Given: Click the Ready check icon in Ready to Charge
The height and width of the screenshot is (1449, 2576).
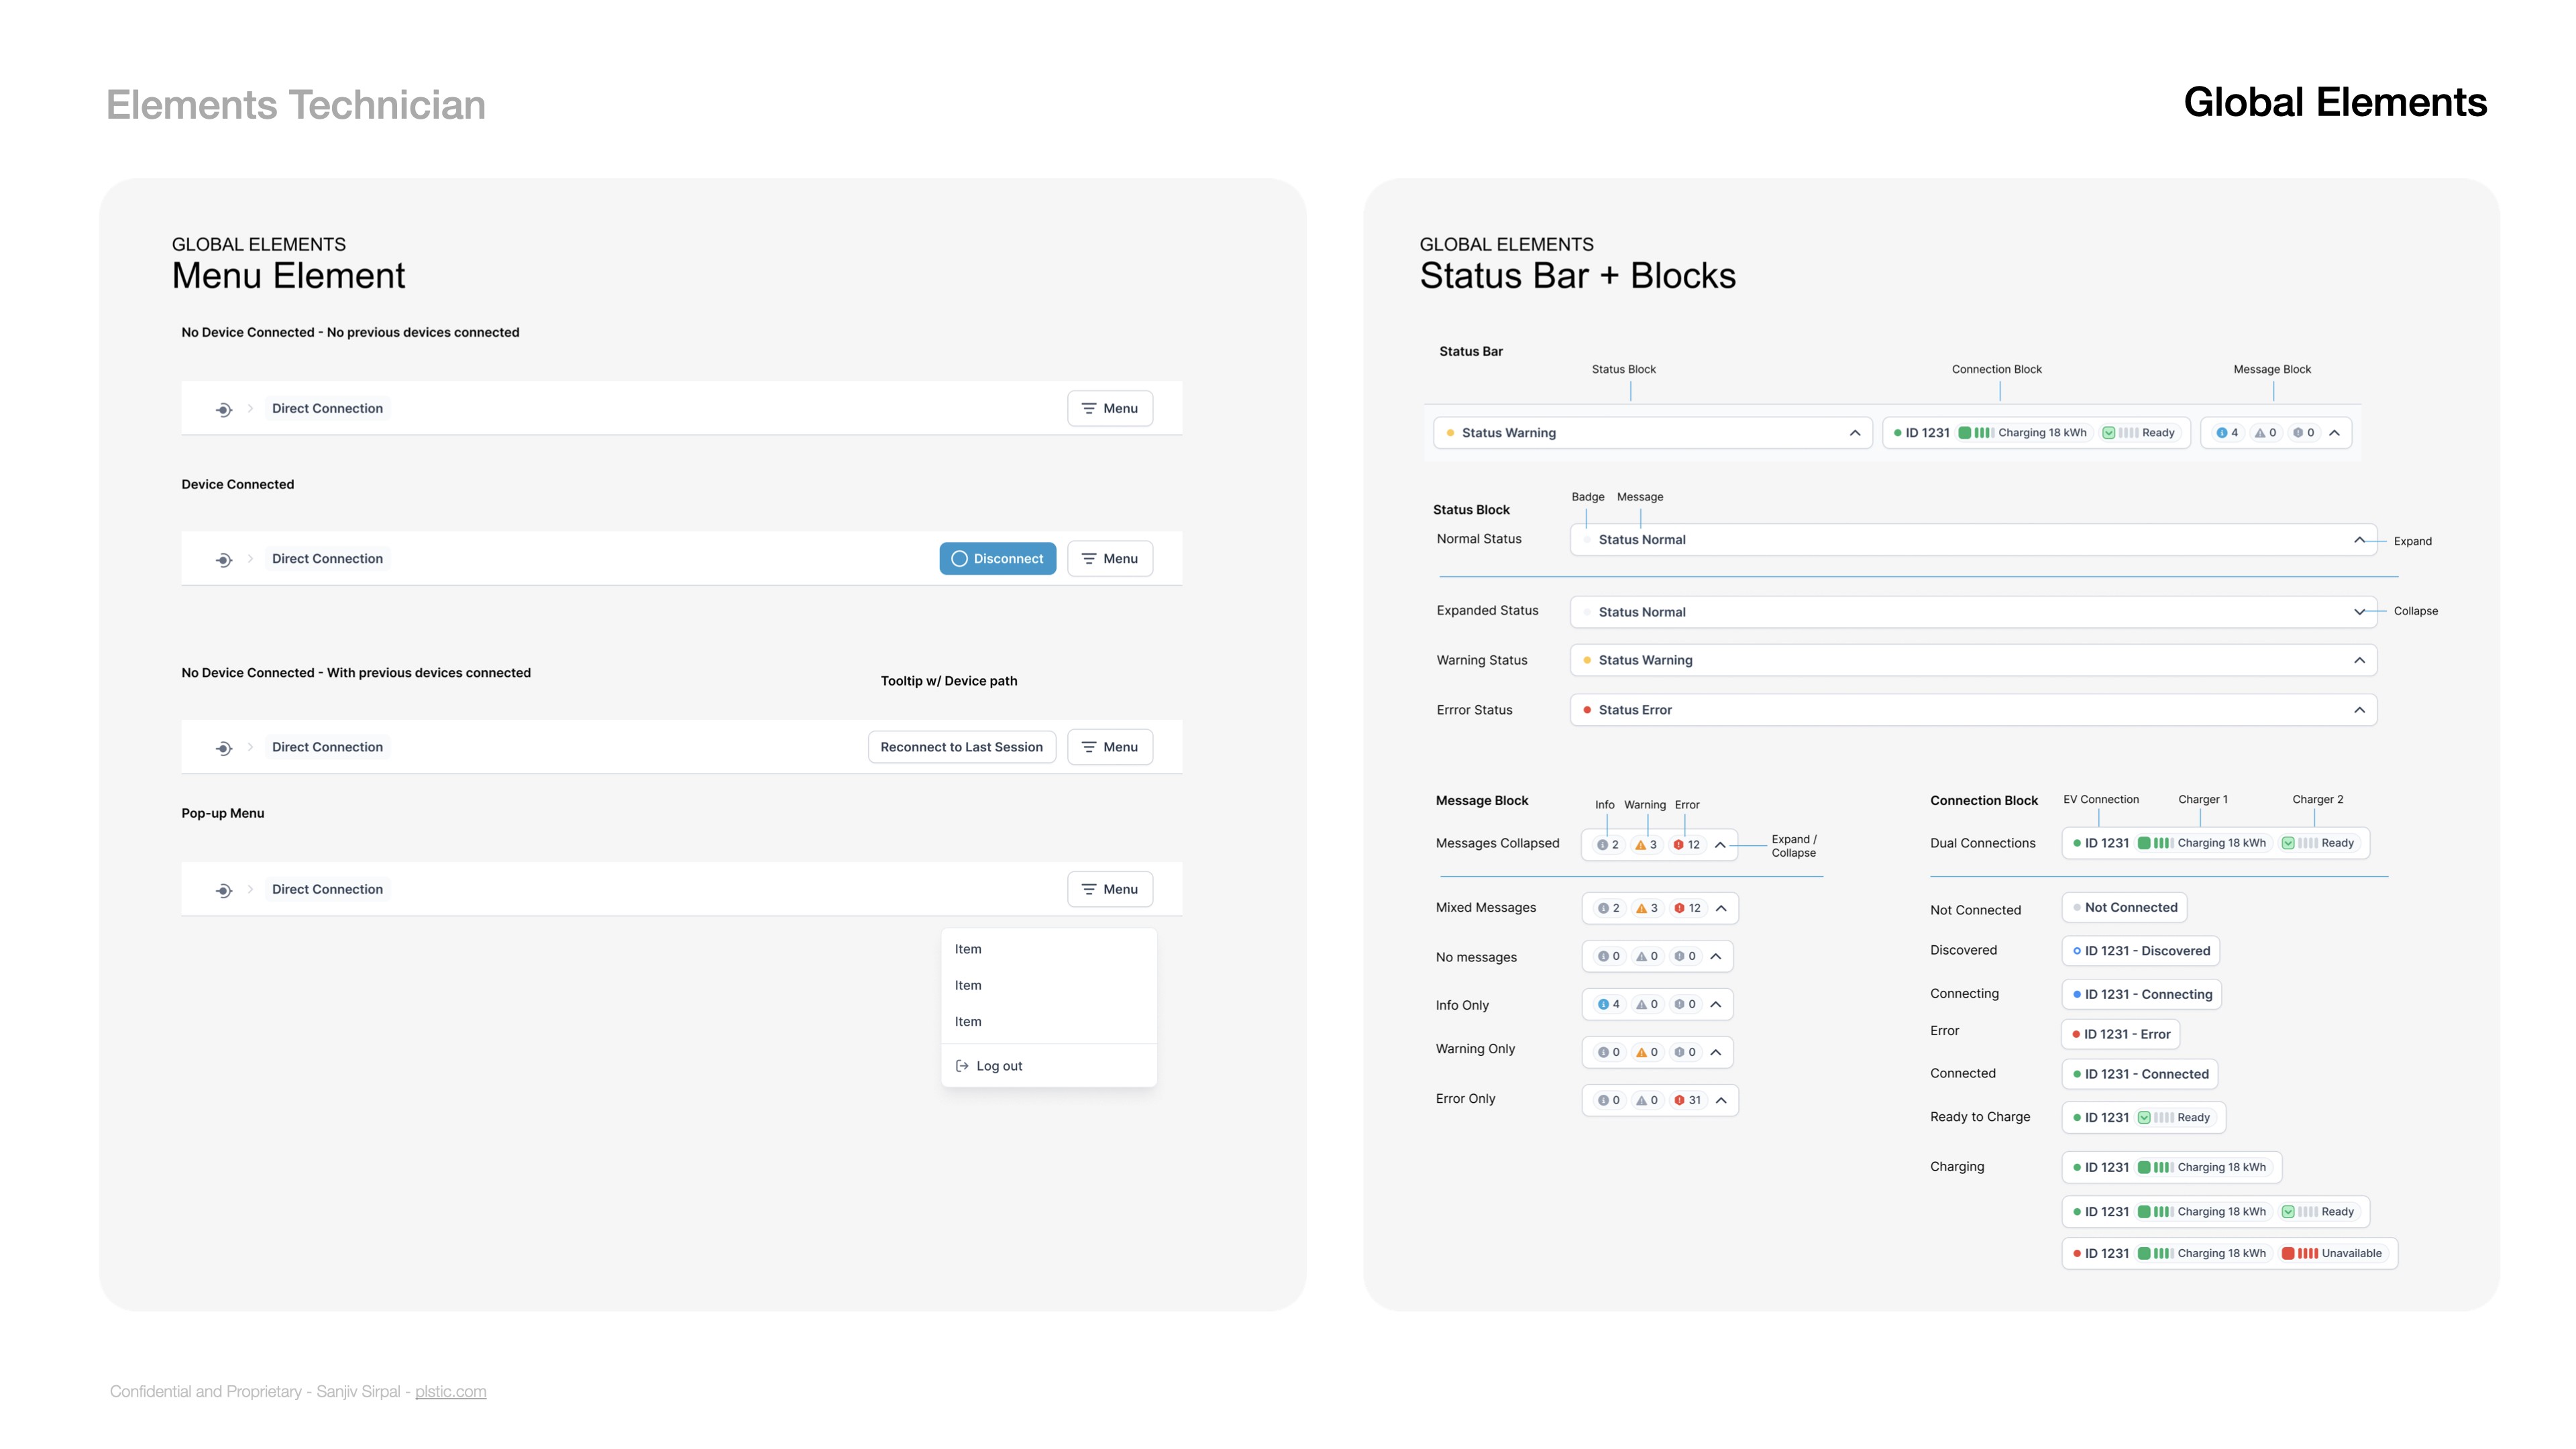Looking at the screenshot, I should coord(2144,1118).
